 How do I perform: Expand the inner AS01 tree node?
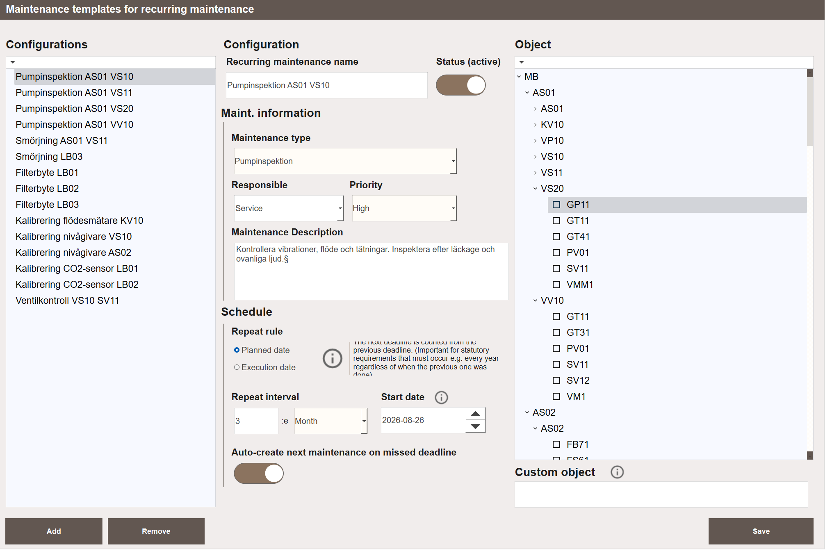[535, 109]
